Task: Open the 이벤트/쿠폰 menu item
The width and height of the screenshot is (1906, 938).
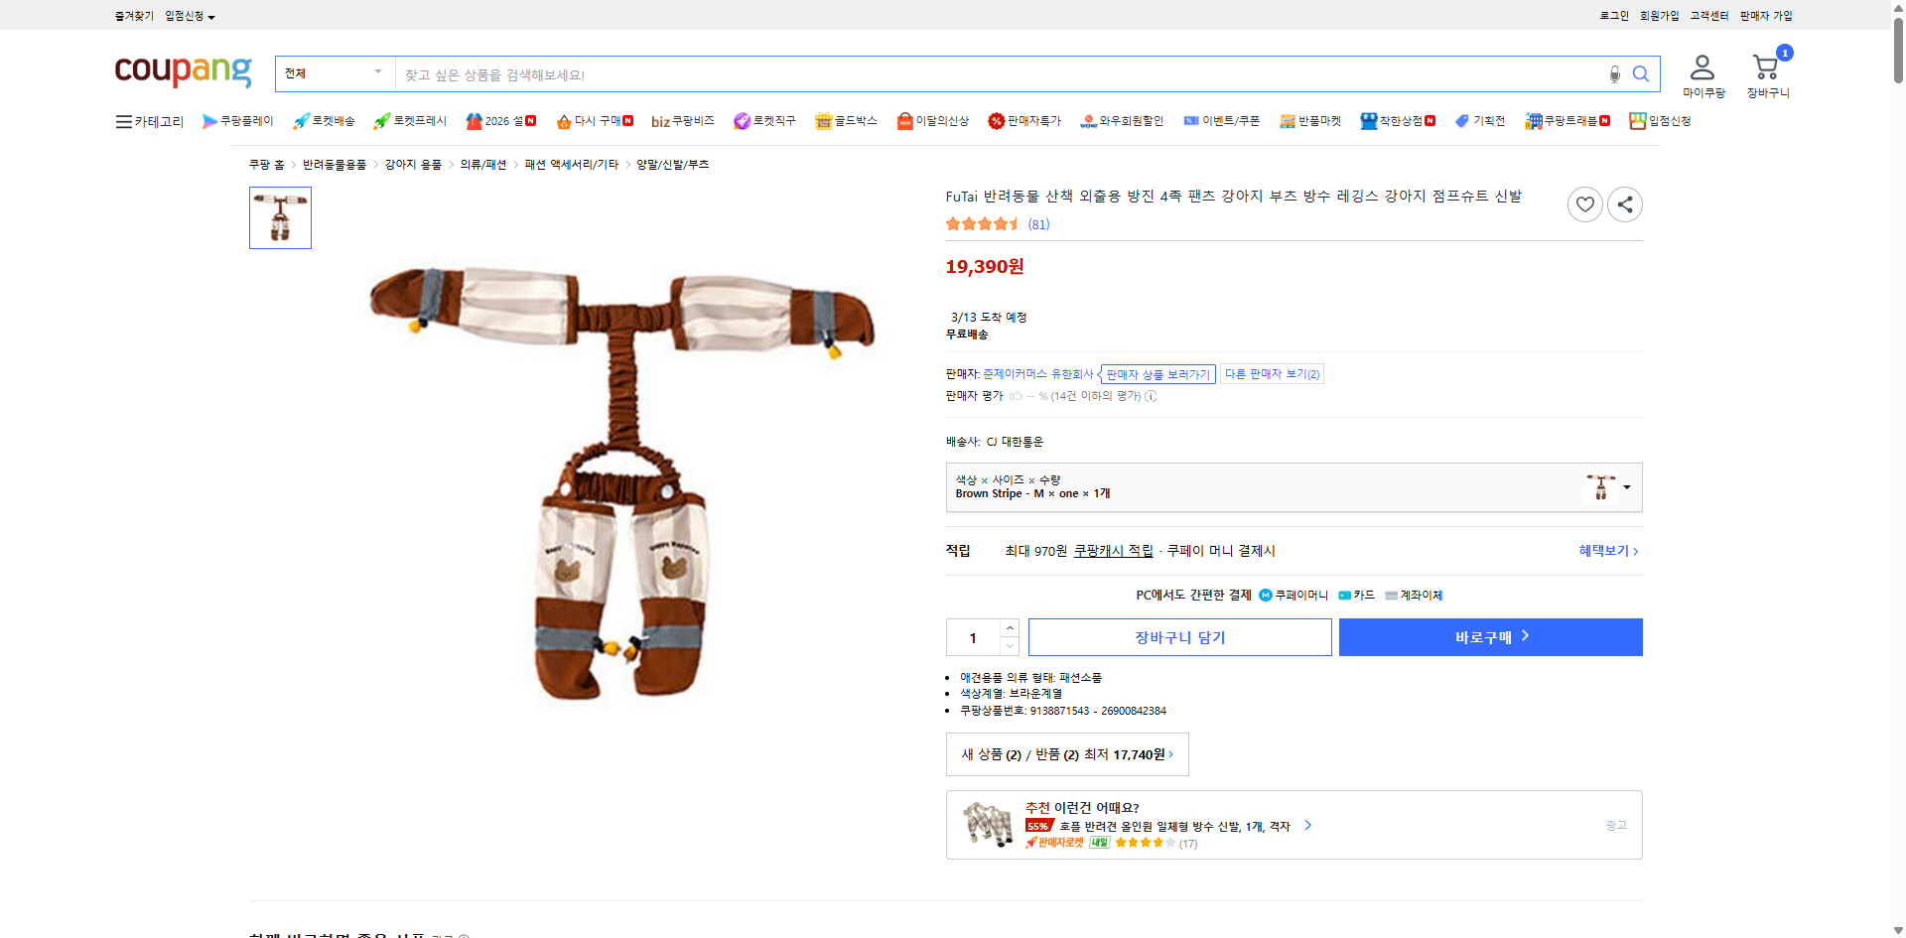Action: pos(1221,120)
